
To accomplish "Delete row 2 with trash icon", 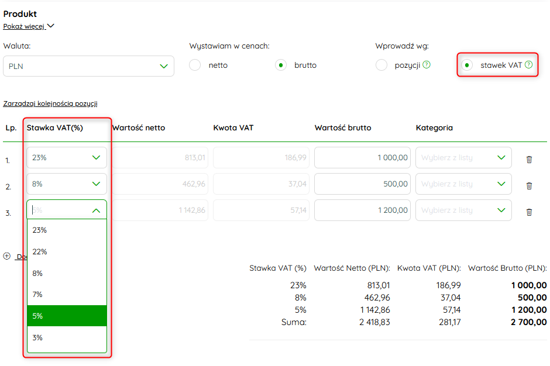I will 529,186.
